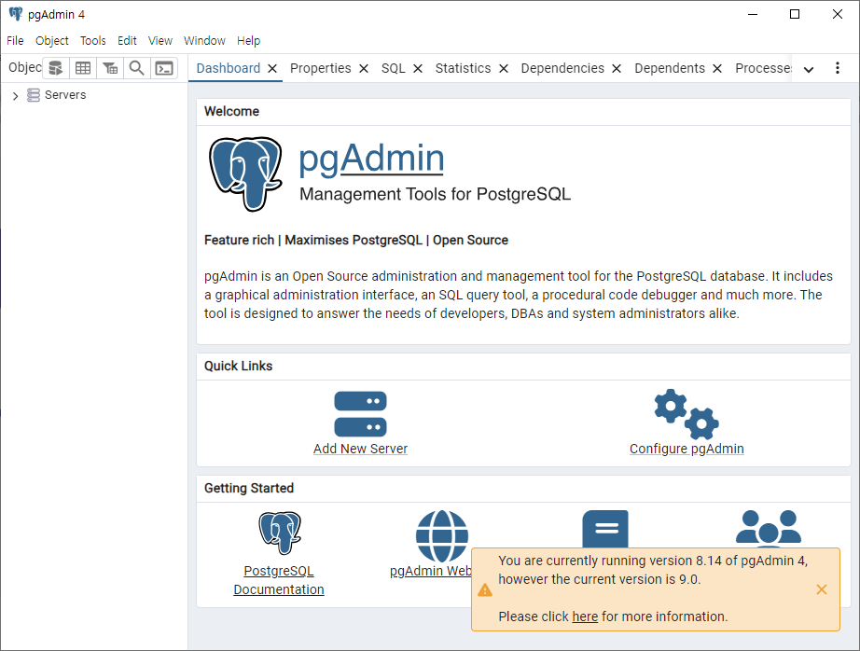
Task: Close the Dependencies tab
Action: click(x=617, y=69)
